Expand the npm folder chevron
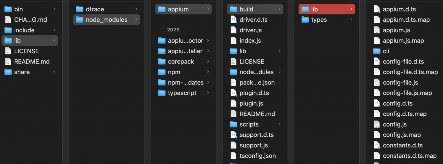The height and width of the screenshot is (164, 443). (x=208, y=72)
